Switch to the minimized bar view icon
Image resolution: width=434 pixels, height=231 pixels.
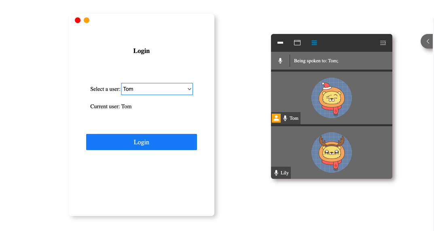(280, 42)
